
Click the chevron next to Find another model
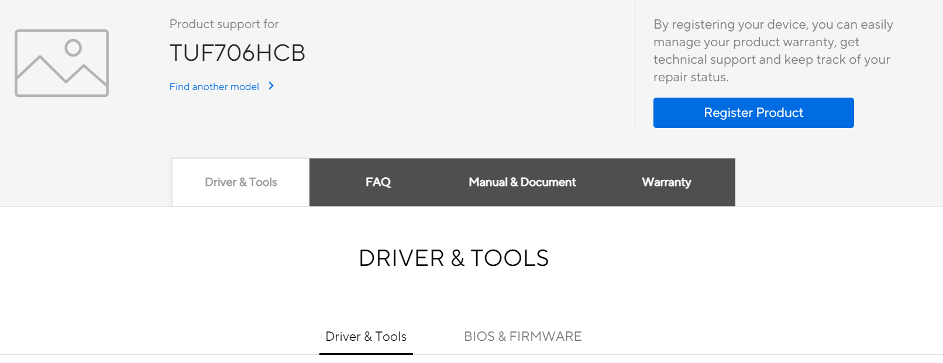pos(271,86)
